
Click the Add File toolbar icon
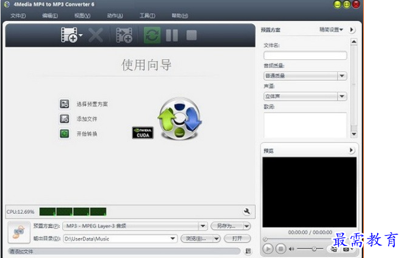point(69,35)
